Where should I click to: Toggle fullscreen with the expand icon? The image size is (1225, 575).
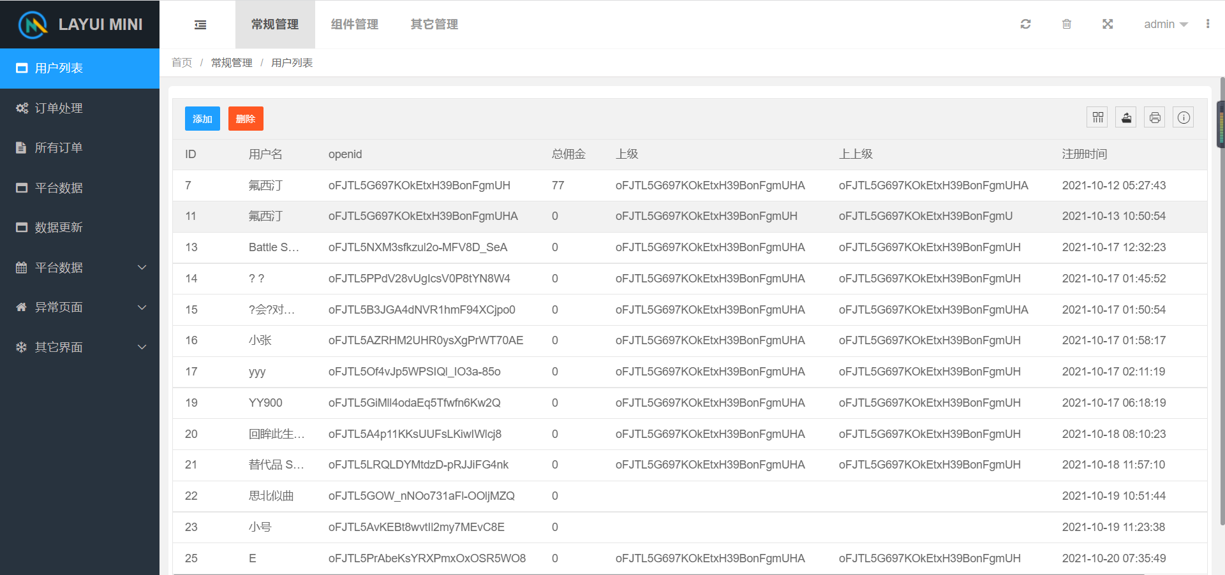[x=1108, y=24]
